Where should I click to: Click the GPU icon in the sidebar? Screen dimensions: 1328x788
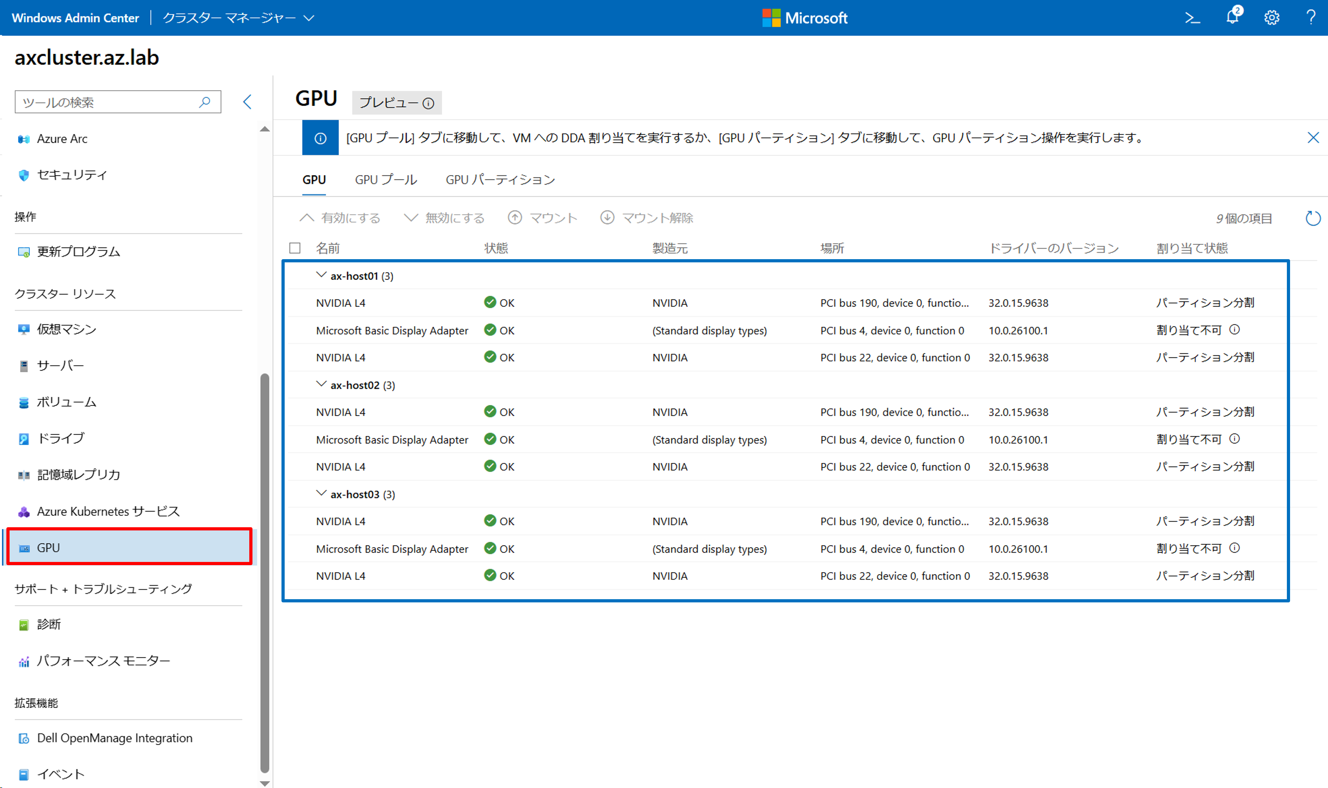pyautogui.click(x=25, y=548)
